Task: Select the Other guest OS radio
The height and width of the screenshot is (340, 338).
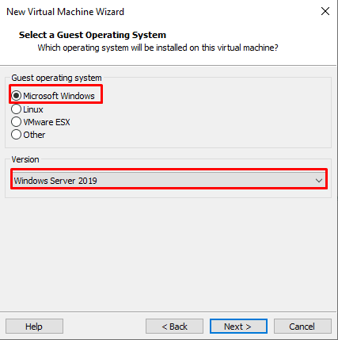Action: click(17, 135)
